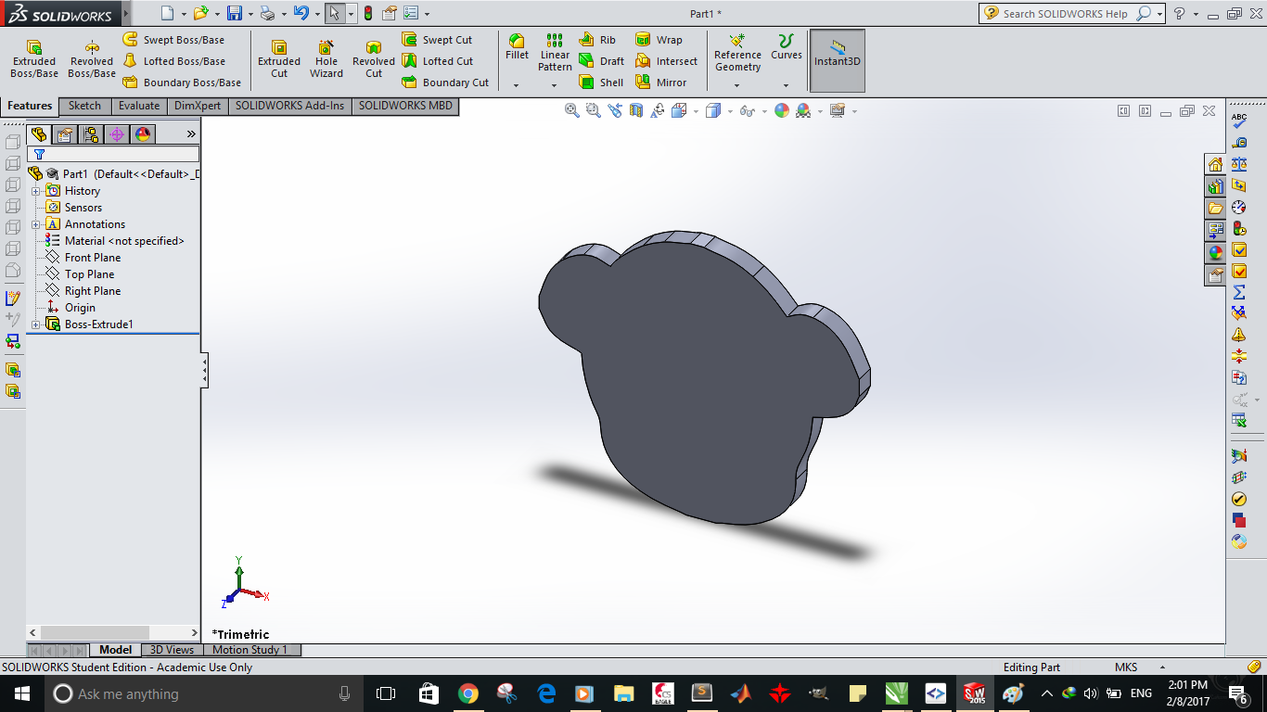1267x712 pixels.
Task: Choose the Lofted Cut feature
Action: [x=437, y=61]
